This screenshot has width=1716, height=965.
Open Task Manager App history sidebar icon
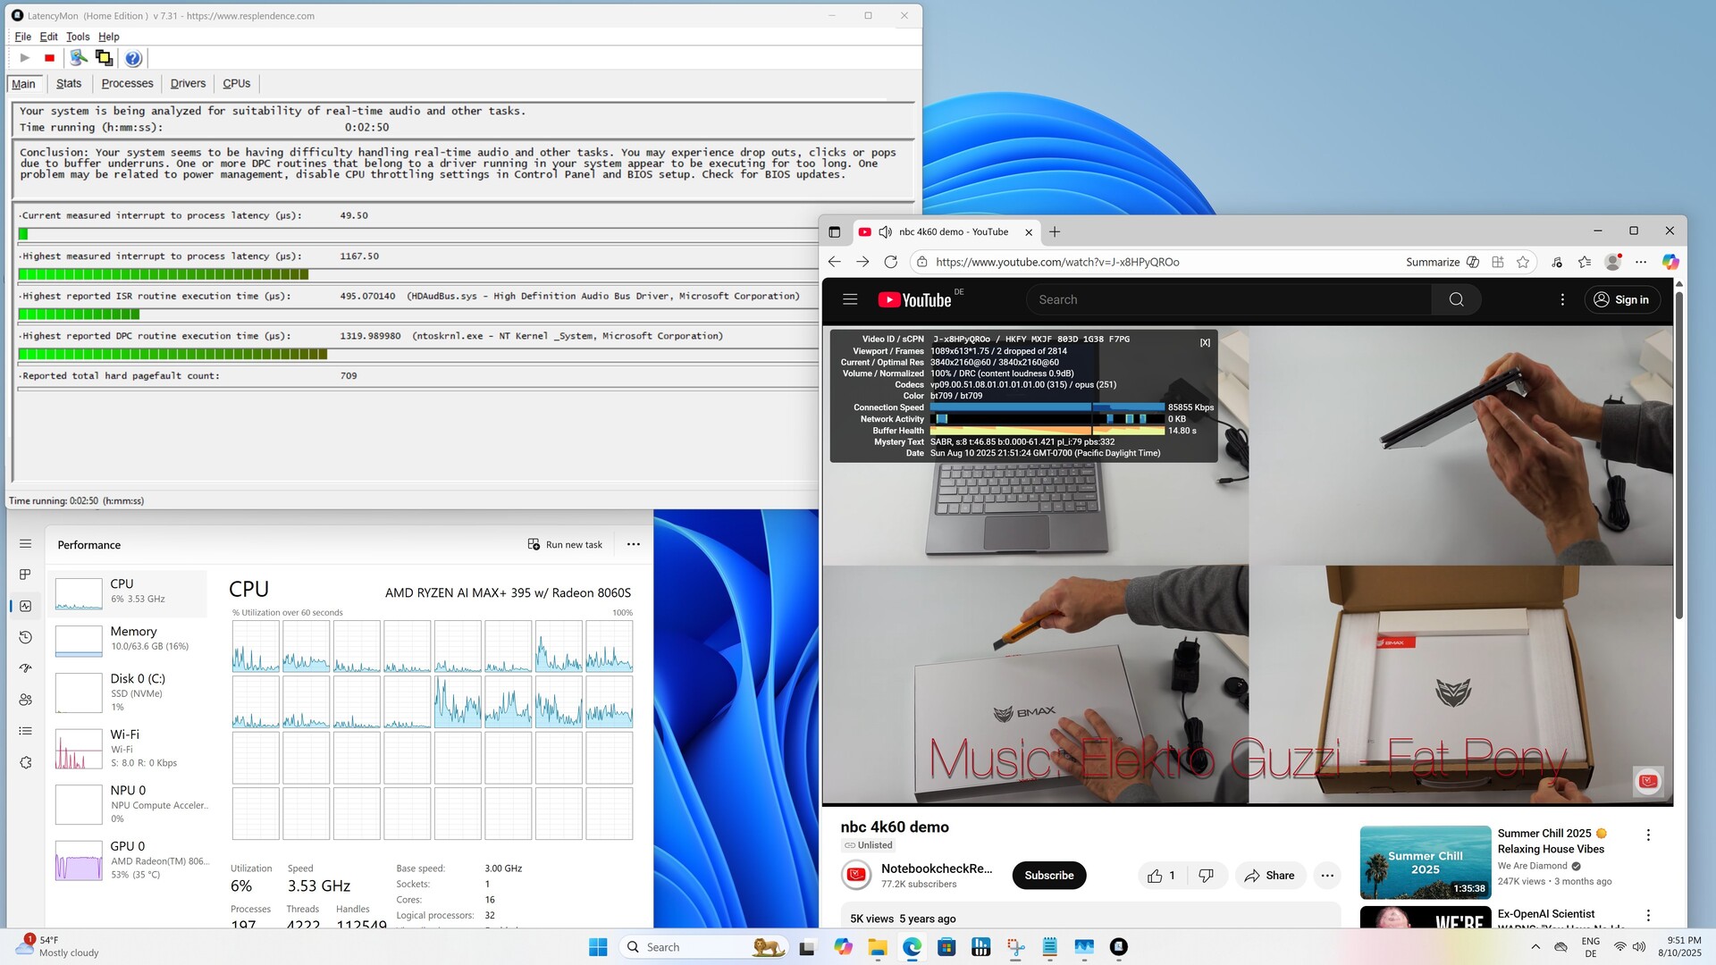25,637
